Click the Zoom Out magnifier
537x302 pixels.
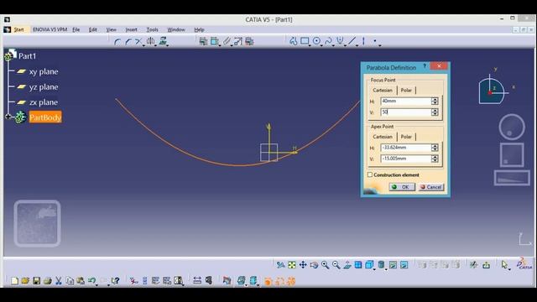pyautogui.click(x=336, y=265)
